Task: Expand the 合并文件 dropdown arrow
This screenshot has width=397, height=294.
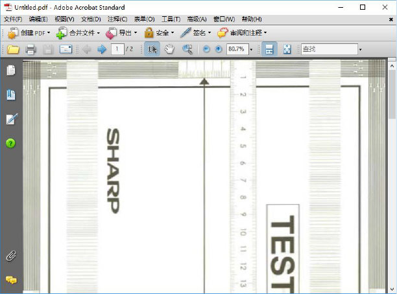Action: click(x=98, y=33)
